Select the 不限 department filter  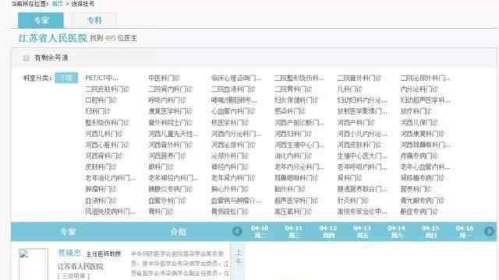coord(66,78)
